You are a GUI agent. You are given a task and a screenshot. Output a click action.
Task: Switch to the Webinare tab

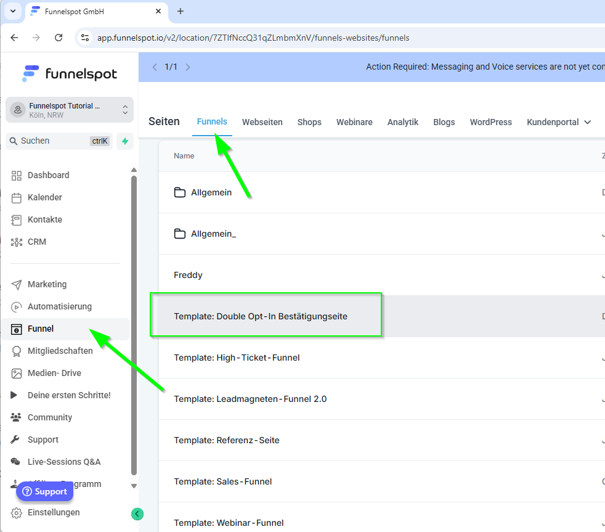[x=355, y=123]
